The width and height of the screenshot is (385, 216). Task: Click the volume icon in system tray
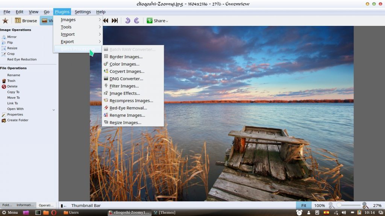(344, 213)
